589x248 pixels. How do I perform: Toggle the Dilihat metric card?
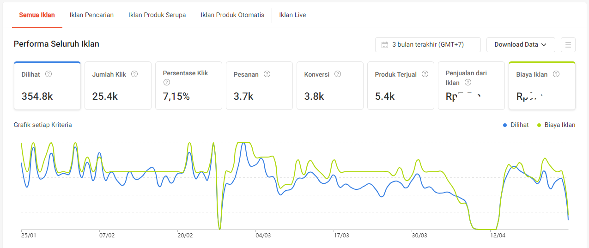coord(48,86)
